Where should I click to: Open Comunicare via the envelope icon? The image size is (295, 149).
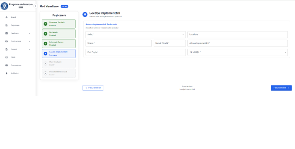coord(7,65)
